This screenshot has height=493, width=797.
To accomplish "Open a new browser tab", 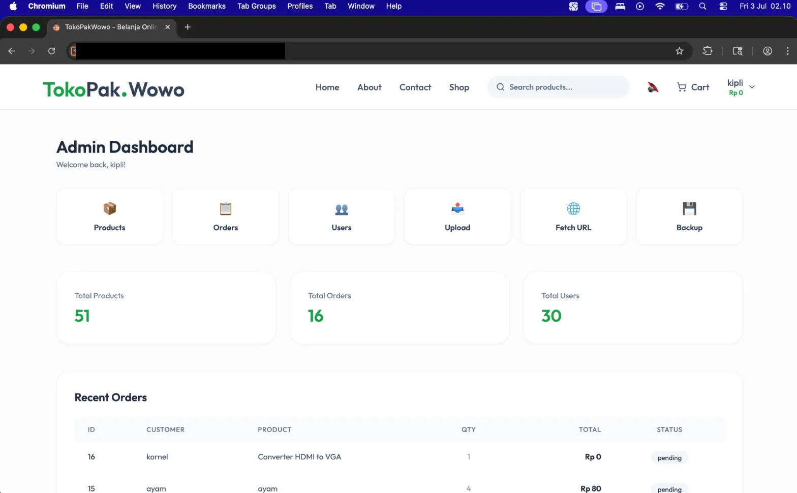I will [x=188, y=27].
